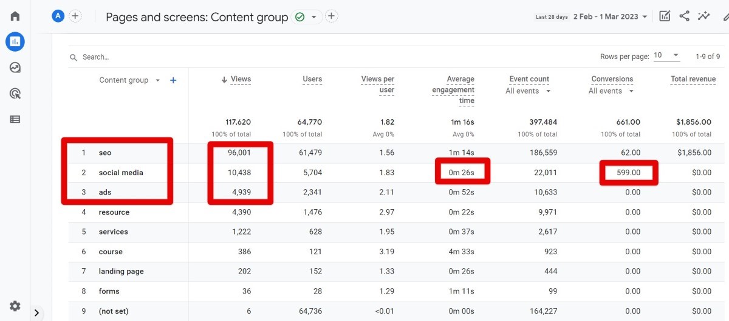Screen dimensions: 729x321
Task: Click the search magnifier icon
Action: coord(74,57)
